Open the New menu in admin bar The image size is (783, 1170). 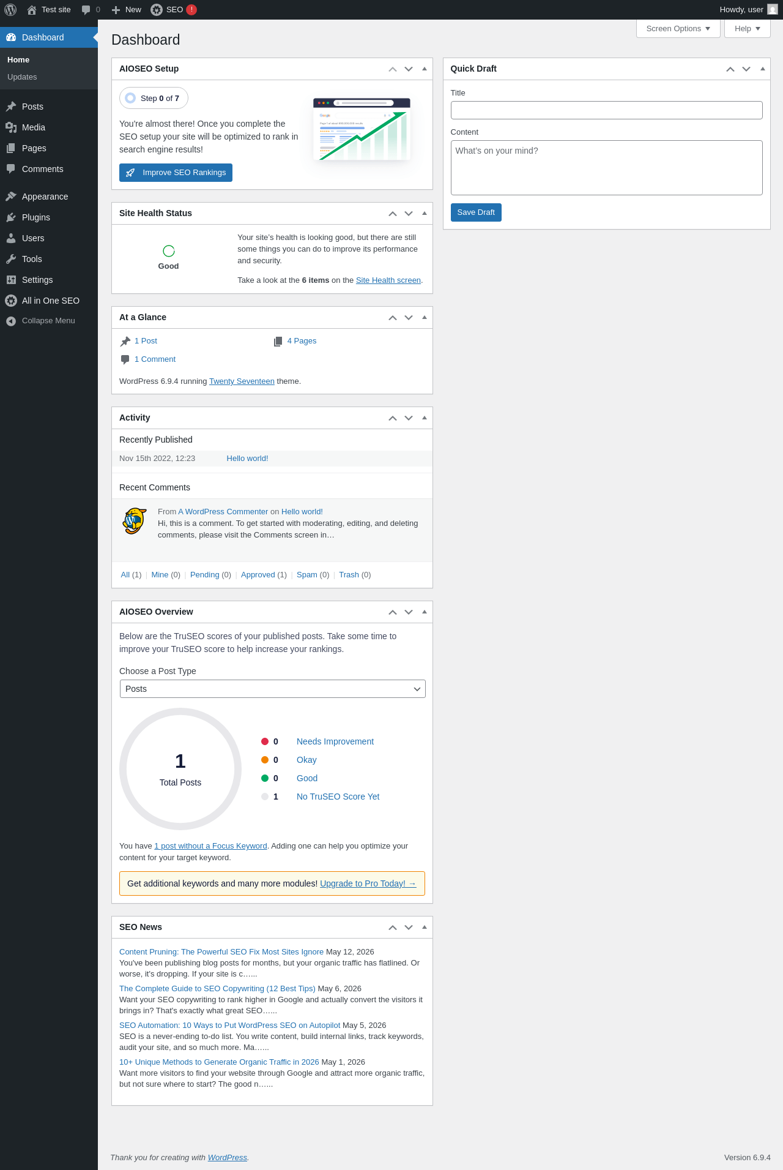[x=127, y=10]
